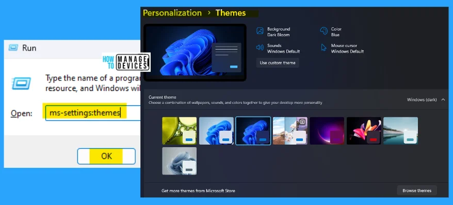The image size is (453, 205).
Task: Select the Windows dark bloom theme thumbnail
Action: point(253,131)
